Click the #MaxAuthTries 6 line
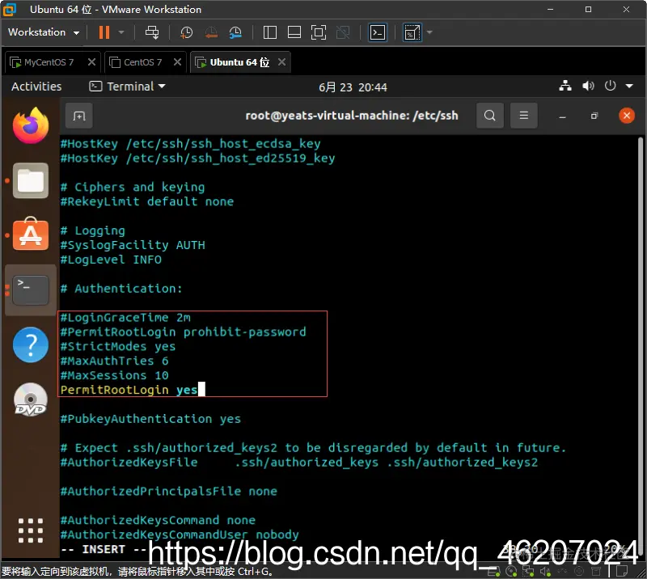The height and width of the screenshot is (579, 647). pos(114,361)
